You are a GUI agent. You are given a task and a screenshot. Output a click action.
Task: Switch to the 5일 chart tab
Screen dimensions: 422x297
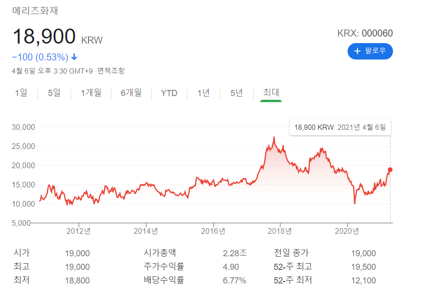click(x=54, y=93)
